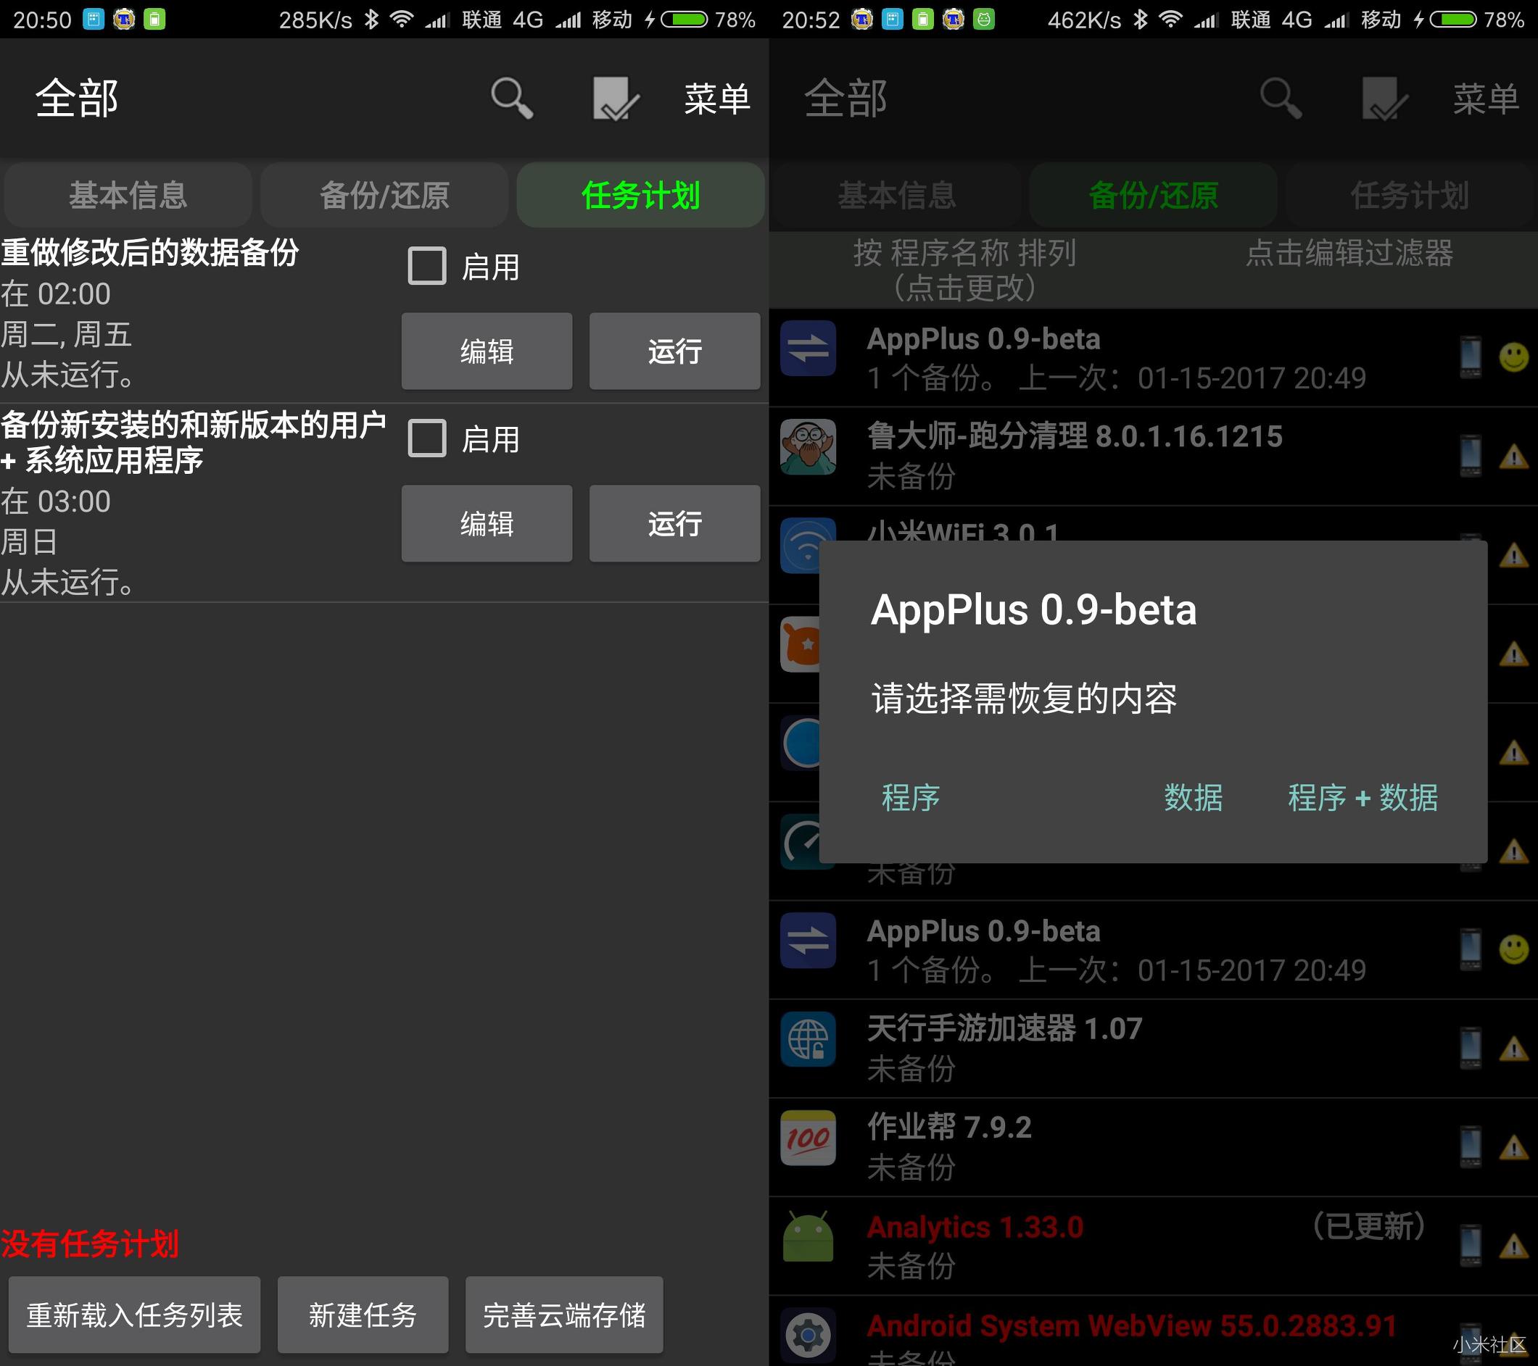Tap the 全部 filter title in the right screen

pos(846,99)
